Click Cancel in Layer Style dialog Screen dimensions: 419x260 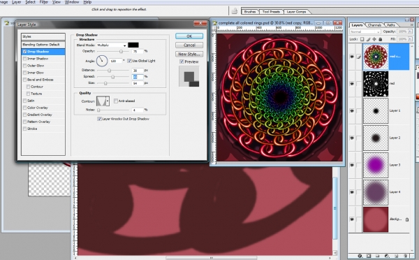click(x=189, y=45)
